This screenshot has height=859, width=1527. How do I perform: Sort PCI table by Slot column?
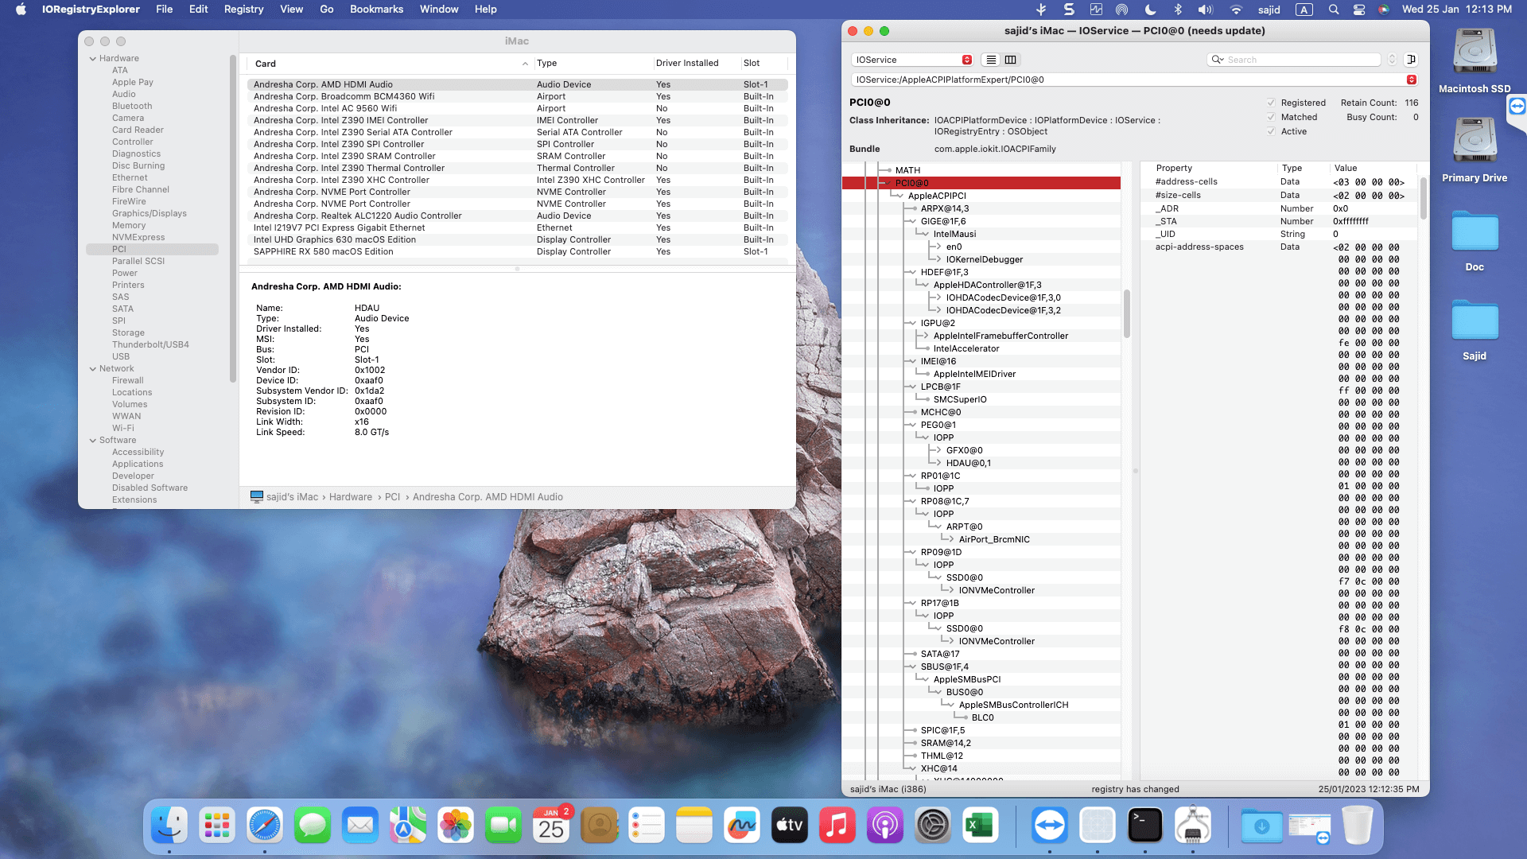(x=763, y=64)
